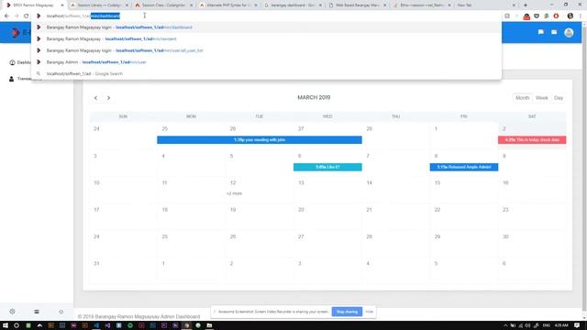Click the MARCH 2019 calendar title
The width and height of the screenshot is (587, 330).
[314, 97]
